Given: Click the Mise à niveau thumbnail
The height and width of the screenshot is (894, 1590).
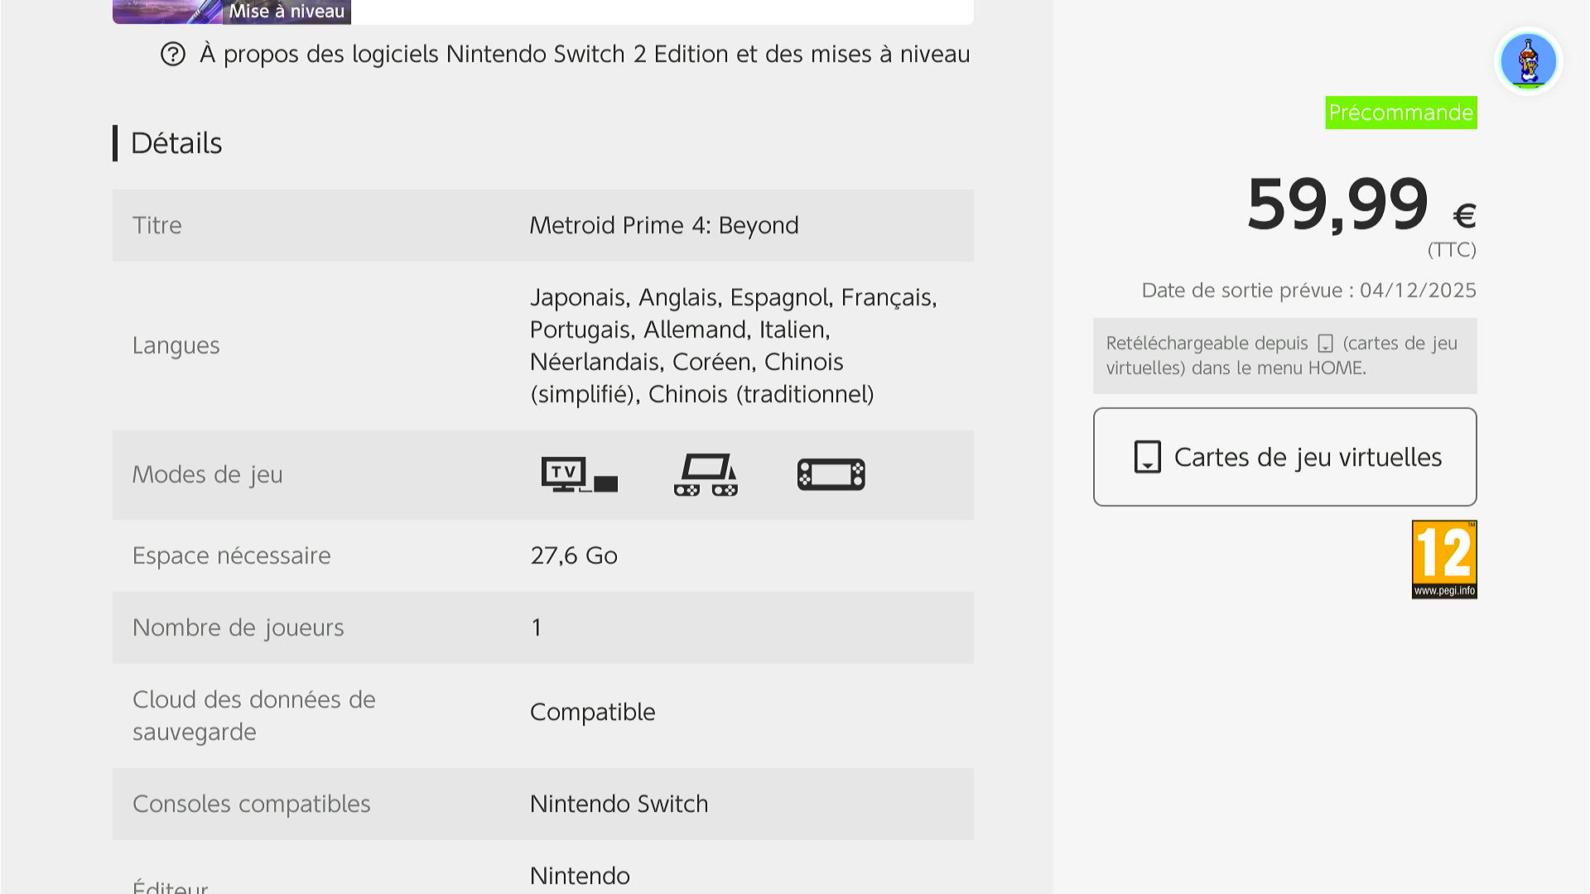Looking at the screenshot, I should pyautogui.click(x=232, y=12).
